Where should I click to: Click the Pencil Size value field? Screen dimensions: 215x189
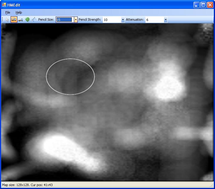[65, 20]
